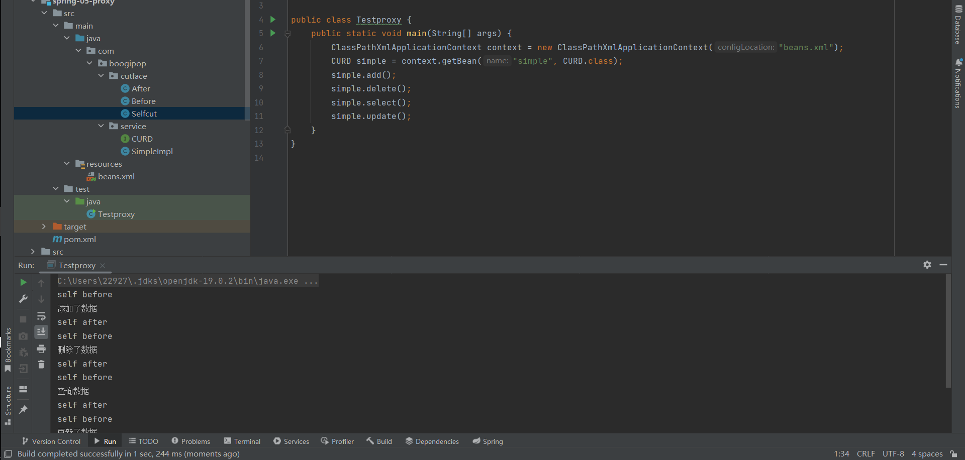Open the Terminal tool window

pyautogui.click(x=242, y=441)
